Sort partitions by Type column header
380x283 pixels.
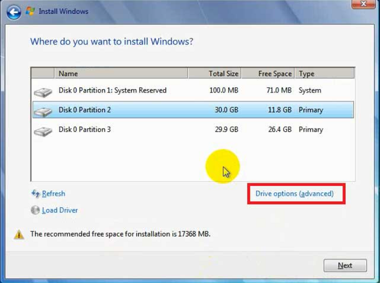pyautogui.click(x=324, y=74)
